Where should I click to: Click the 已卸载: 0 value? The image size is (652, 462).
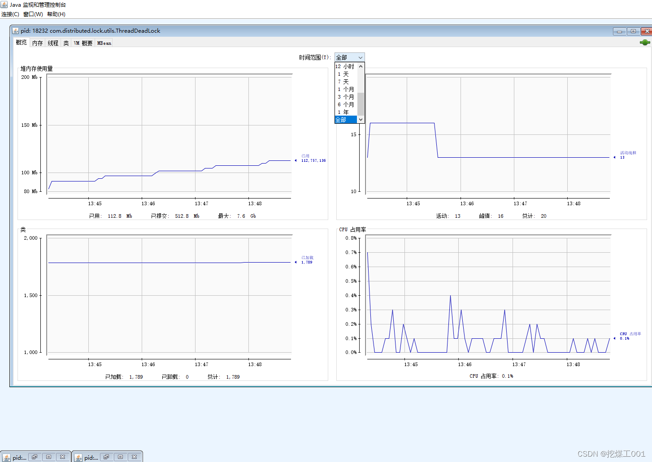coord(175,377)
